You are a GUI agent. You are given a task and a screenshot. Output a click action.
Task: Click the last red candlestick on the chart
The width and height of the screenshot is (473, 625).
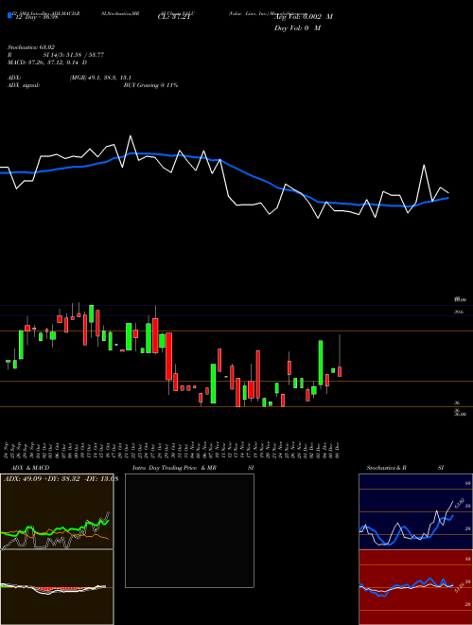click(340, 371)
